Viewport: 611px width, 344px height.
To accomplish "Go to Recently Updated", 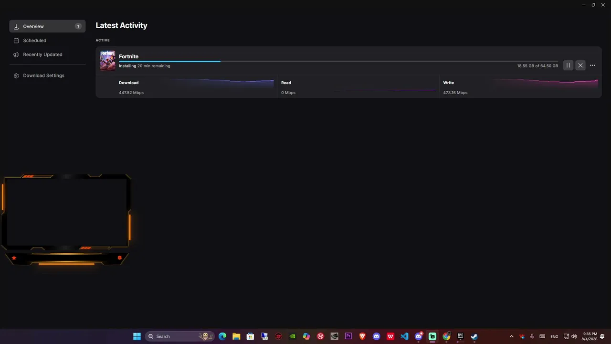I will click(x=47, y=54).
